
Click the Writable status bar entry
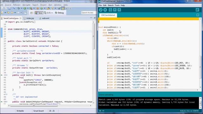click(x=20, y=111)
